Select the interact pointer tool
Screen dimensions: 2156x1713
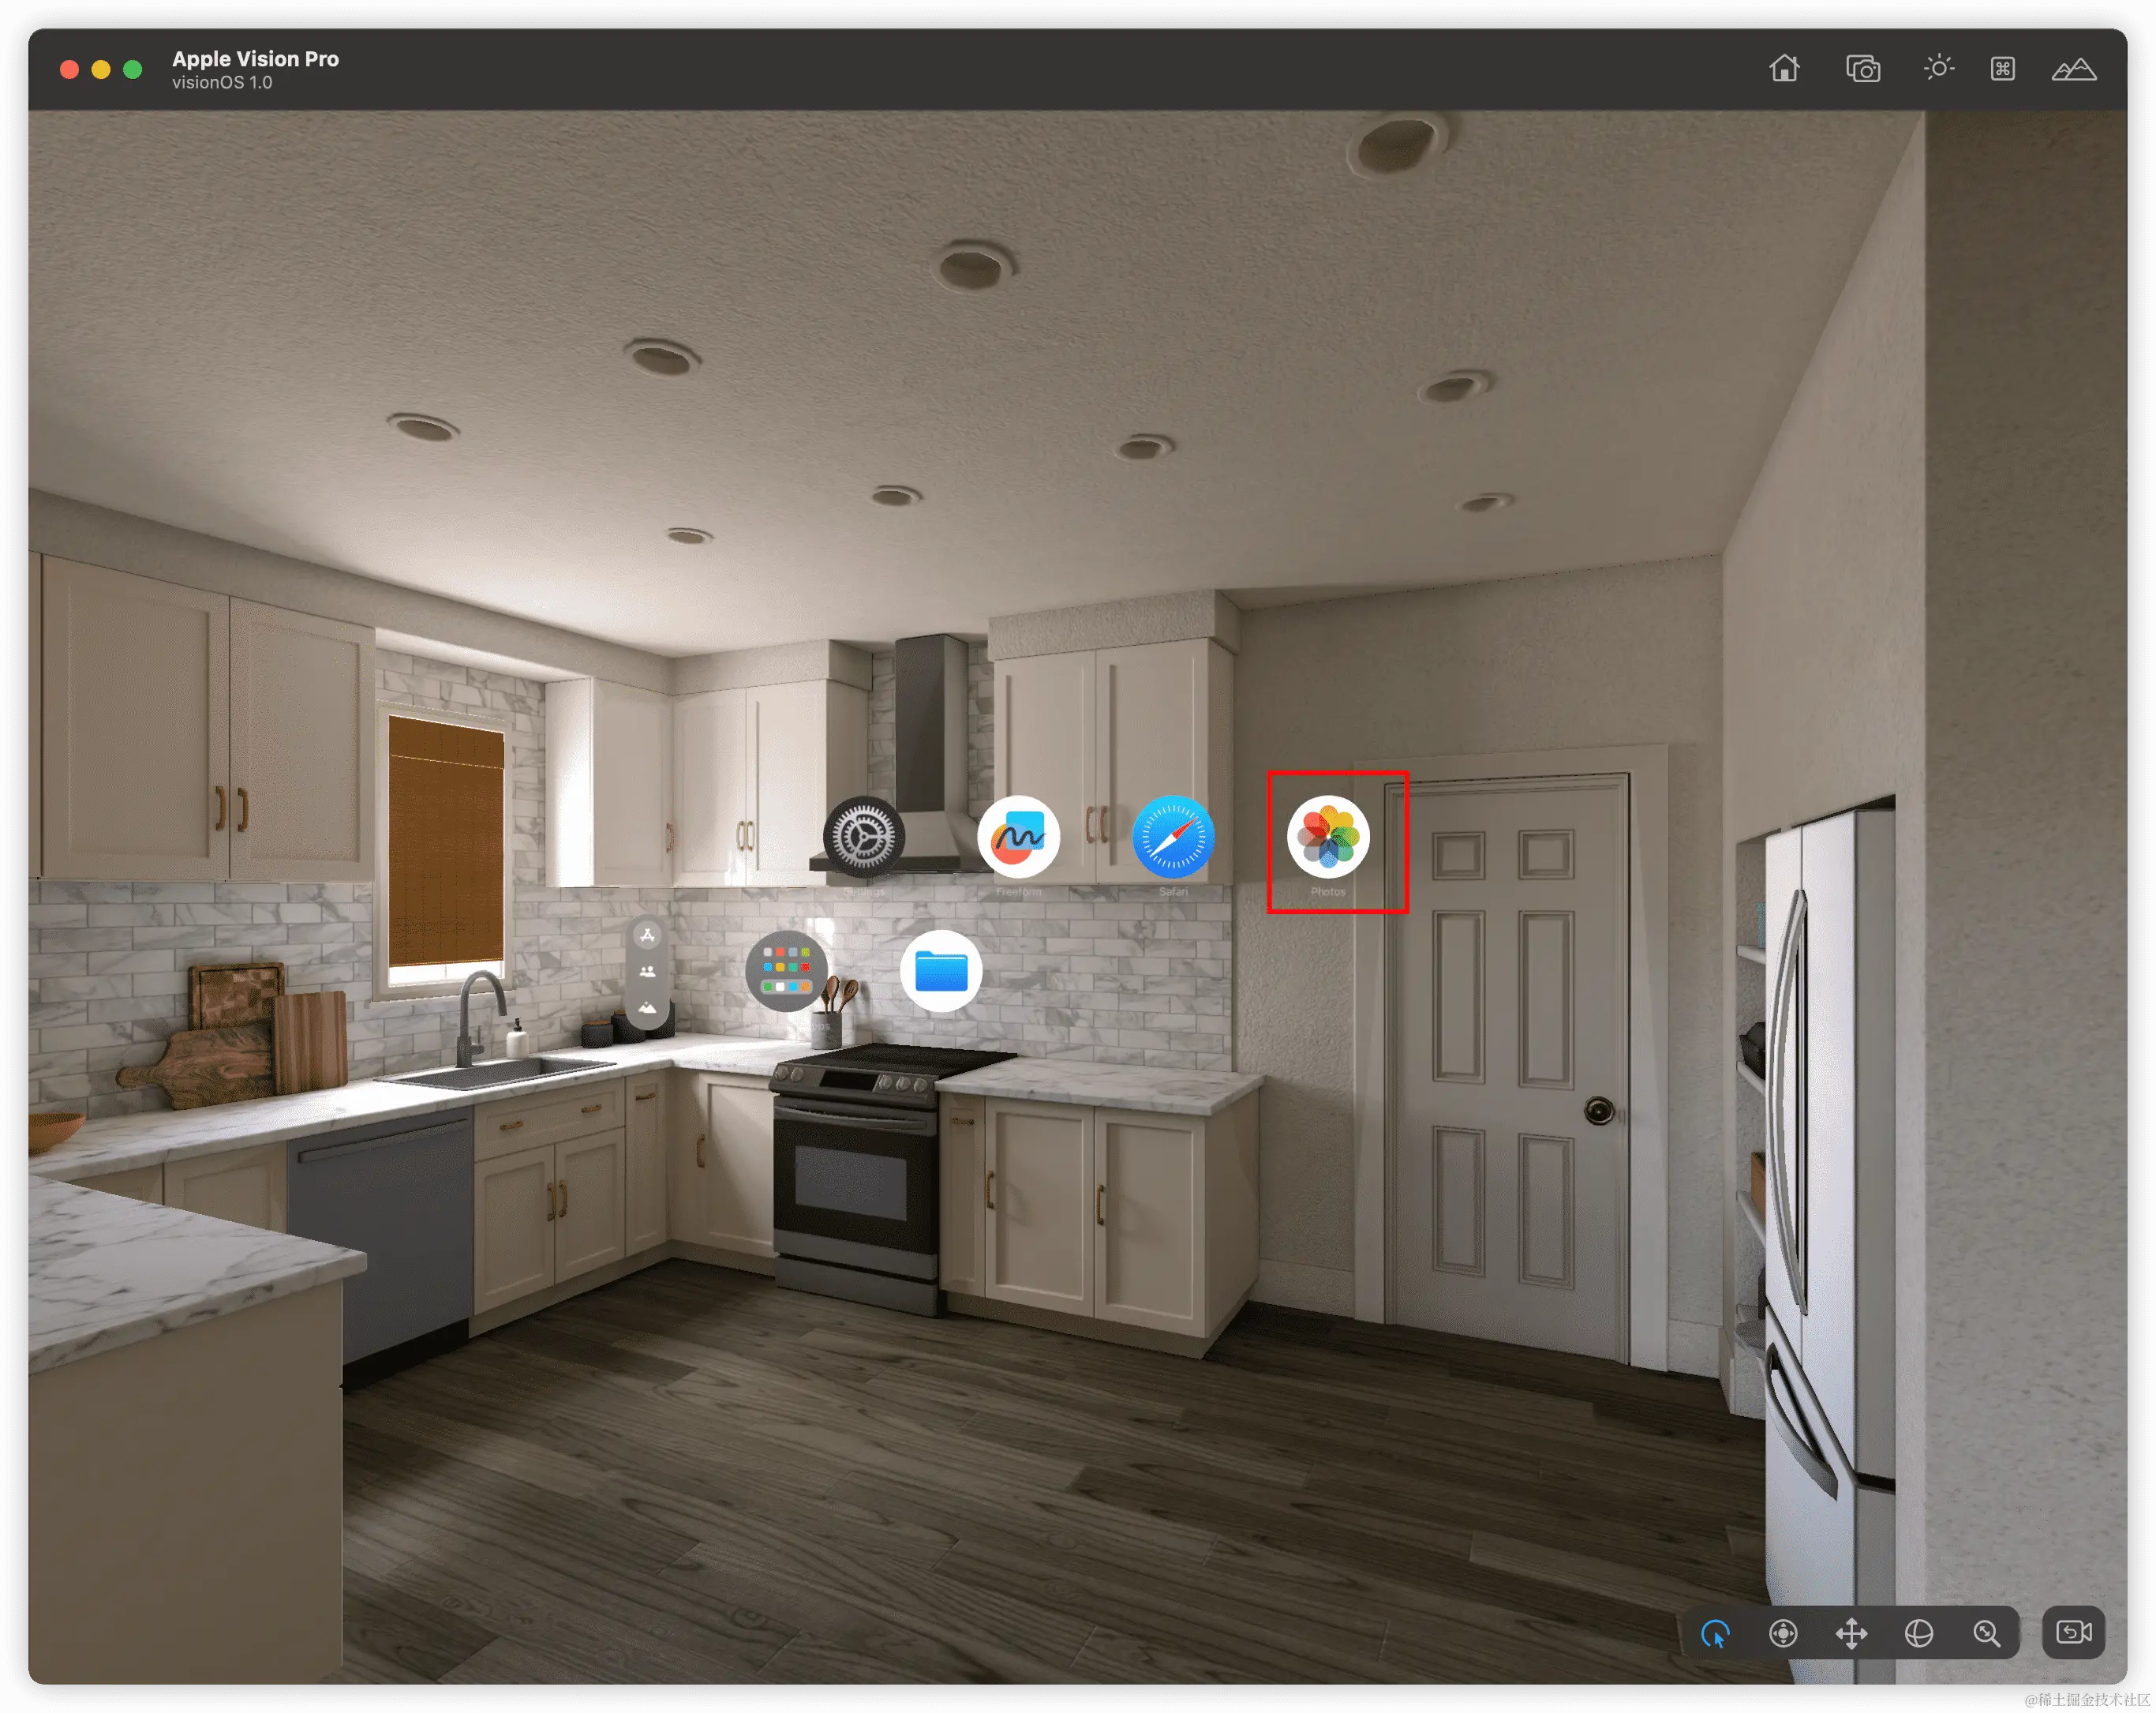click(x=1716, y=1633)
